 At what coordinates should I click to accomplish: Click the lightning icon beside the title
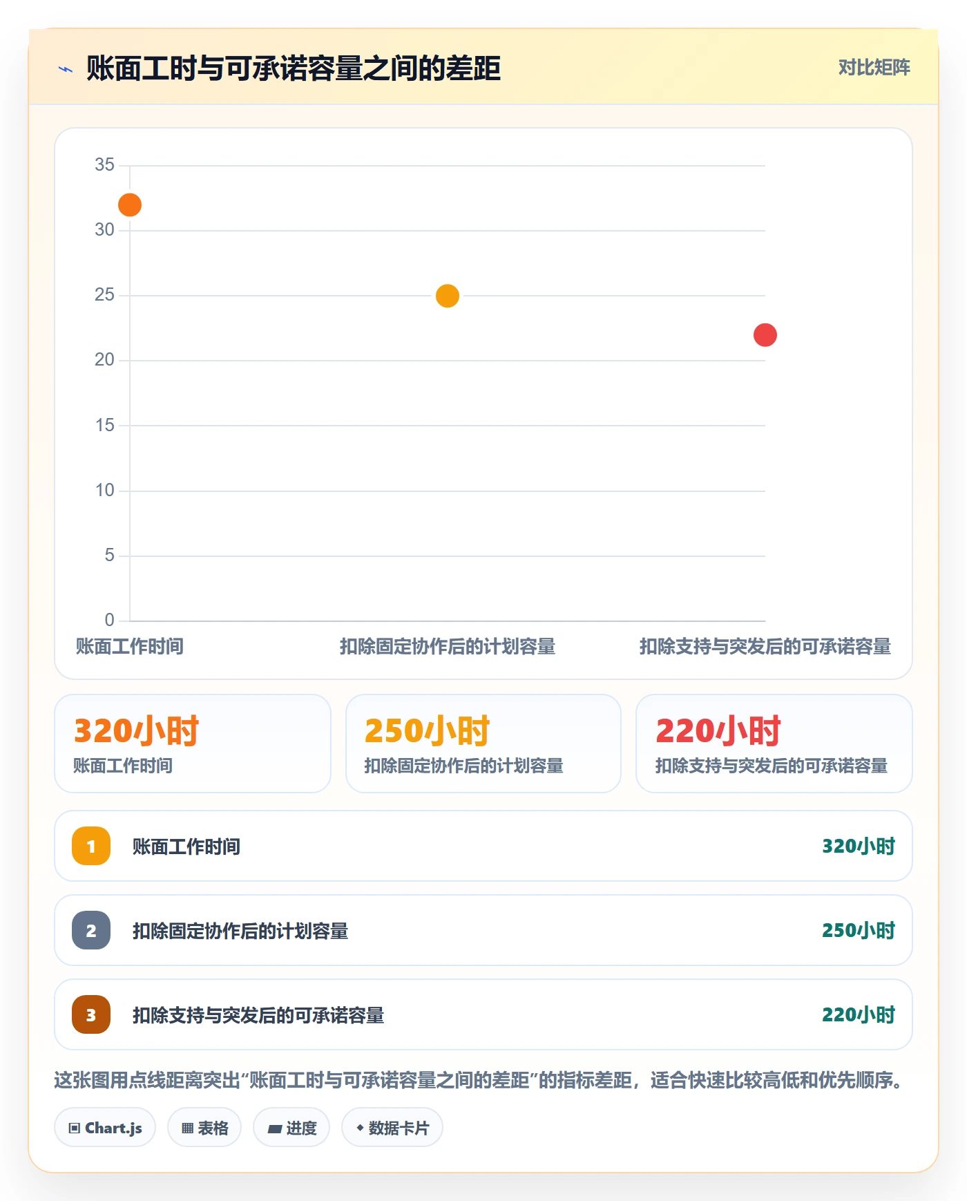pos(66,69)
